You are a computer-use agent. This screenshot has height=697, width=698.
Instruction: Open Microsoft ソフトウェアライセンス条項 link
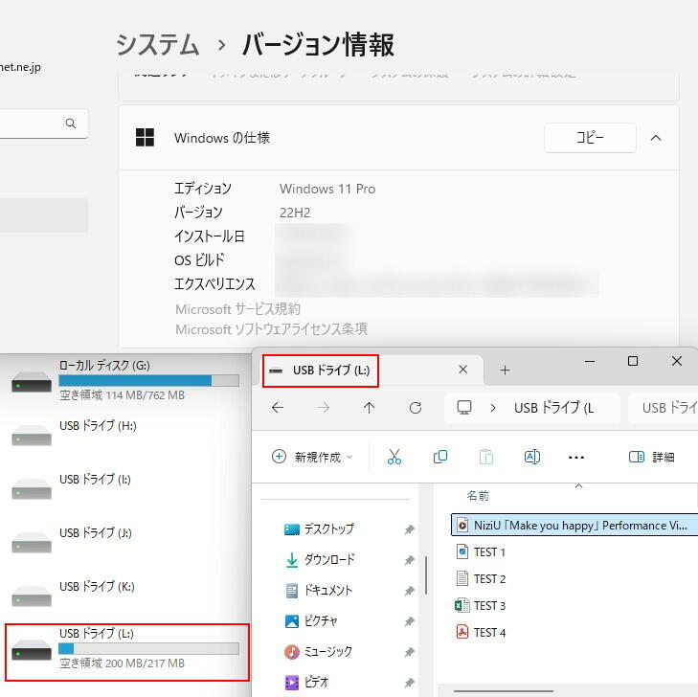pyautogui.click(x=271, y=329)
